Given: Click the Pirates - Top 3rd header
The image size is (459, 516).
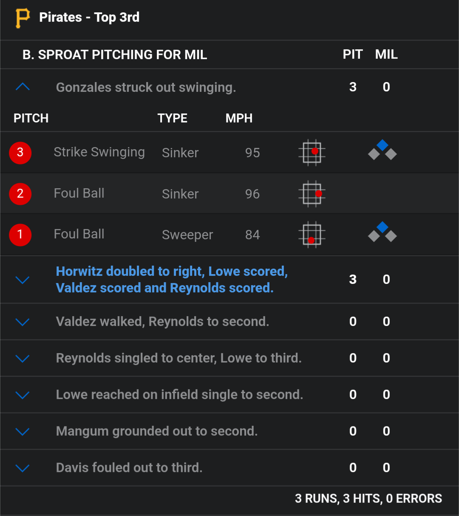Looking at the screenshot, I should [89, 17].
